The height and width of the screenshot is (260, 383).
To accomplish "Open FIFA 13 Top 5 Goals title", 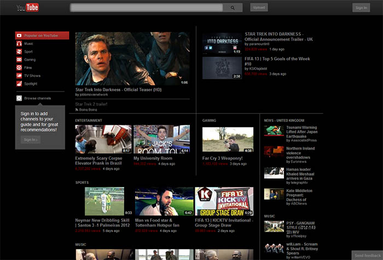I will pyautogui.click(x=277, y=61).
